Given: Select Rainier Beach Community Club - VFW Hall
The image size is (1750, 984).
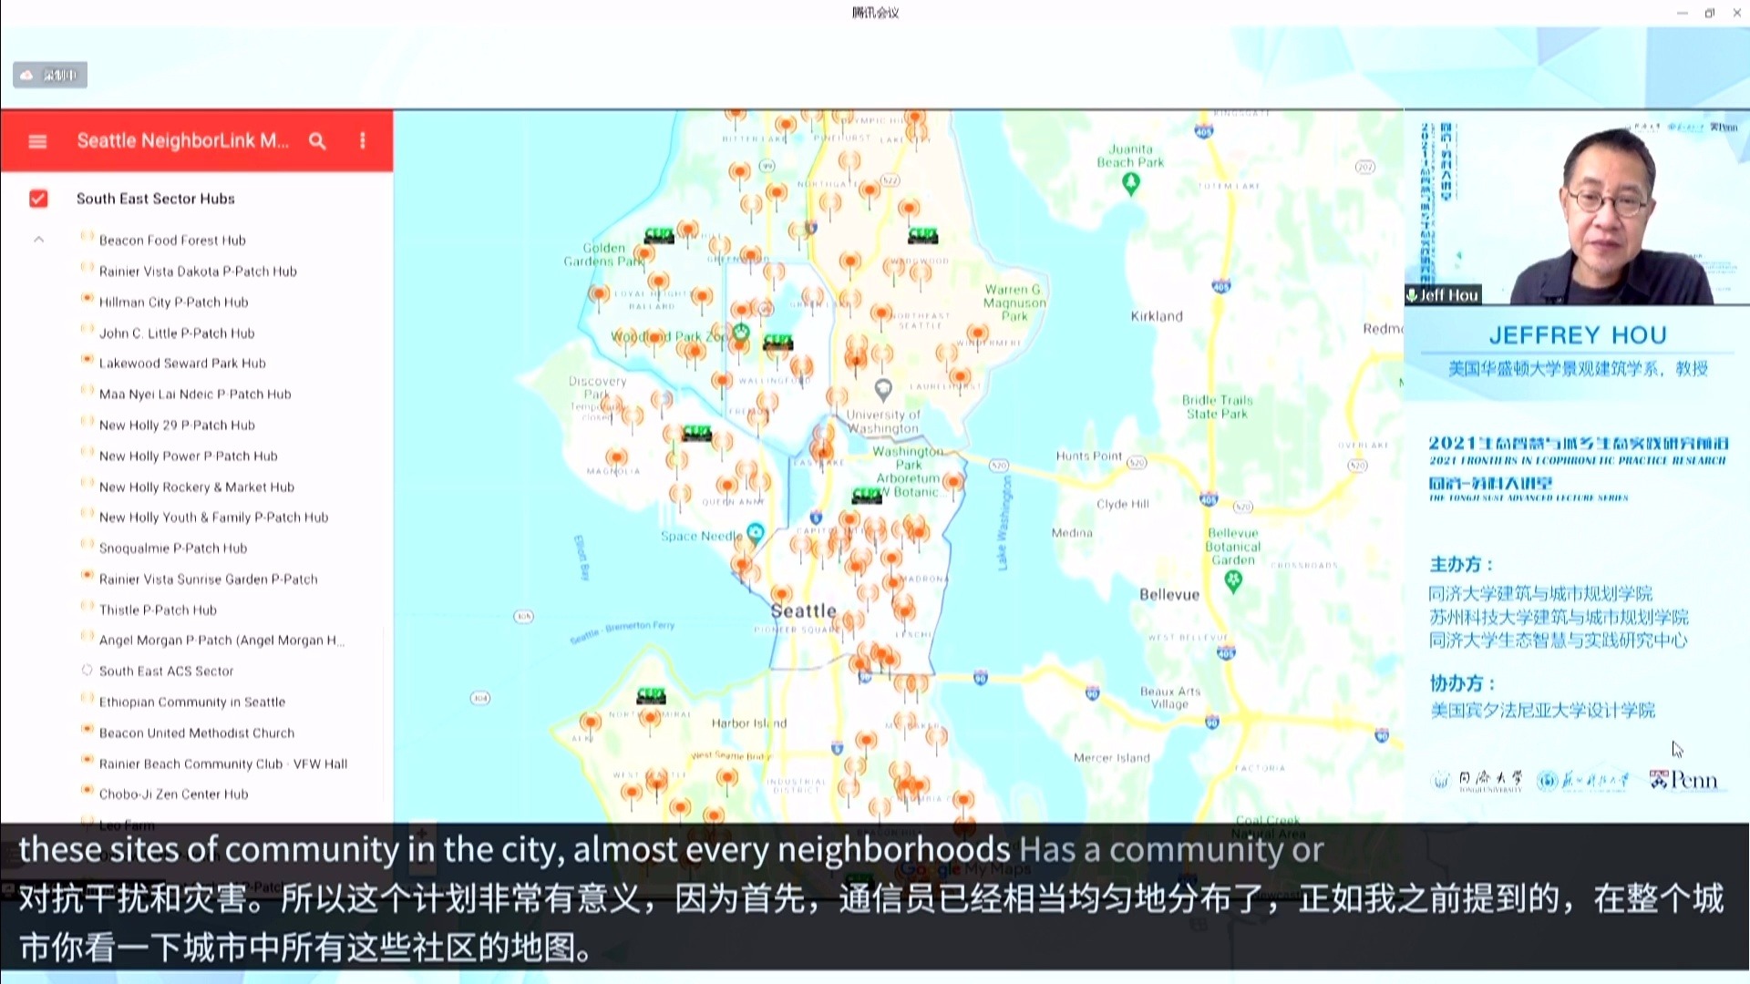Looking at the screenshot, I should [x=222, y=764].
